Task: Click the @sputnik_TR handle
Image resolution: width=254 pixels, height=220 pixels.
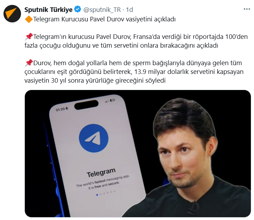Action: (102, 10)
